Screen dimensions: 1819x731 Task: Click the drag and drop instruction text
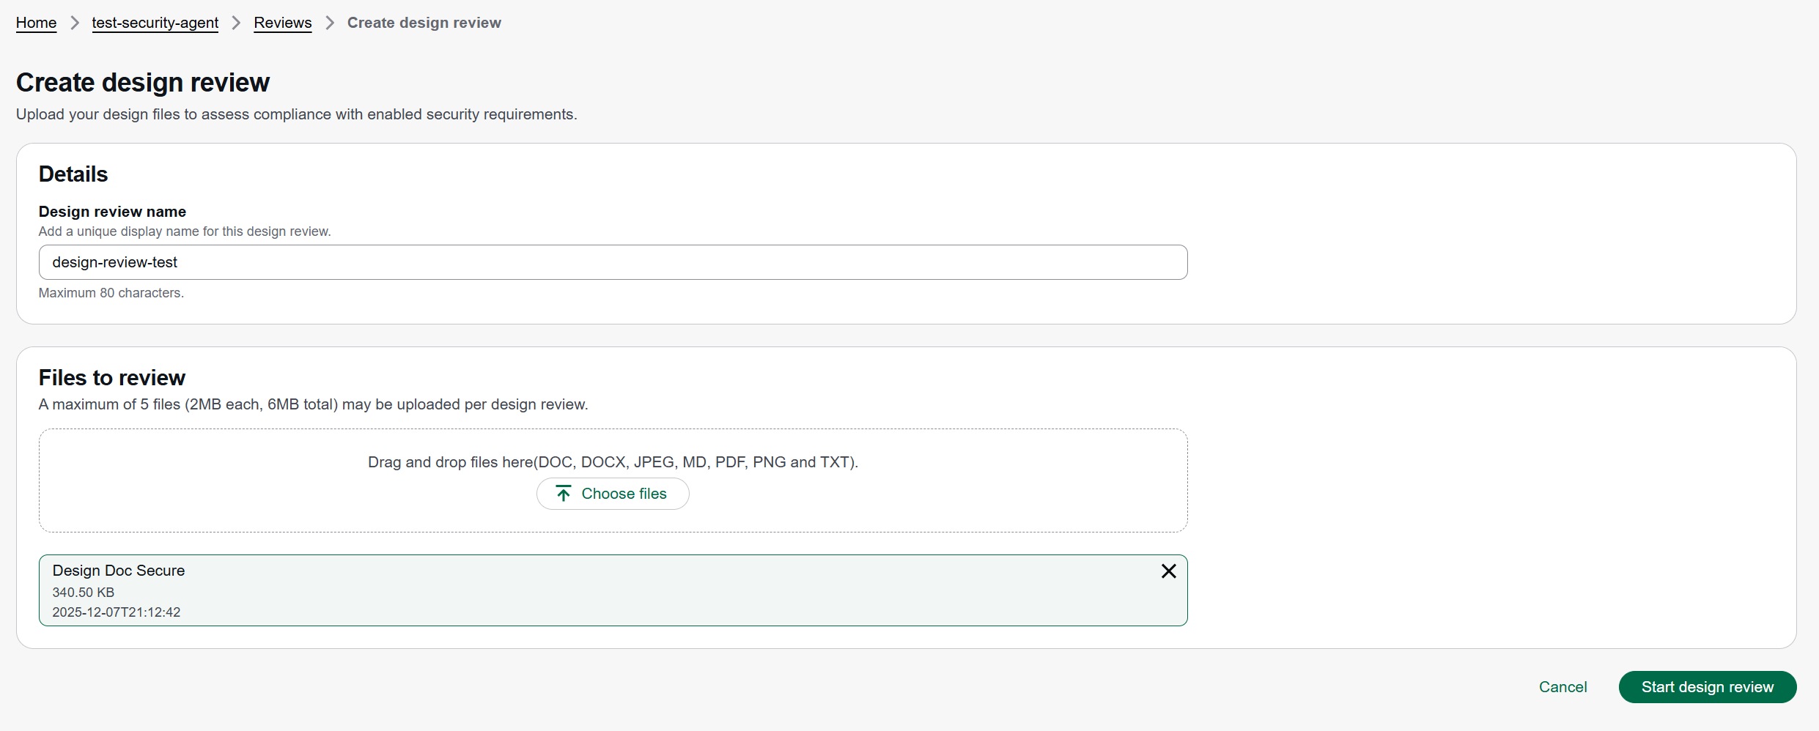coord(613,462)
